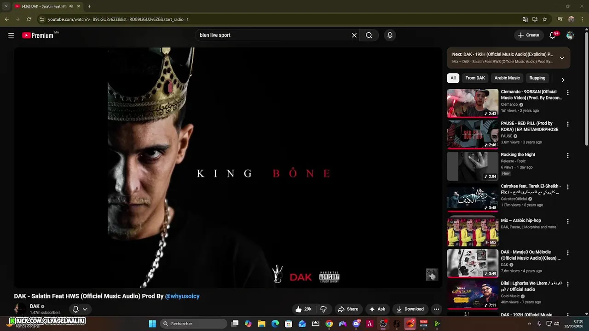Open the Create button
589x331 pixels.
tap(528, 35)
